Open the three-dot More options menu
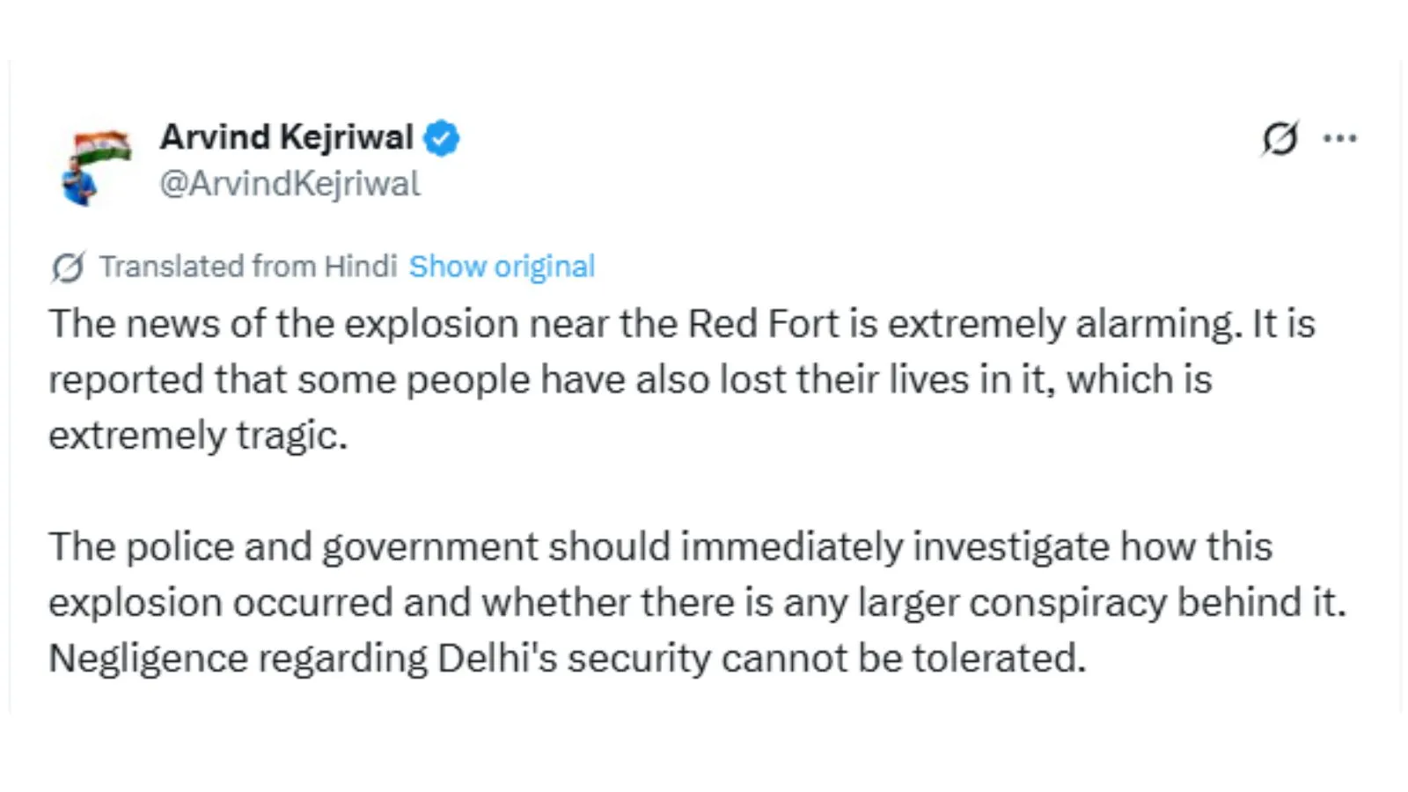The image size is (1408, 792). coord(1339,138)
